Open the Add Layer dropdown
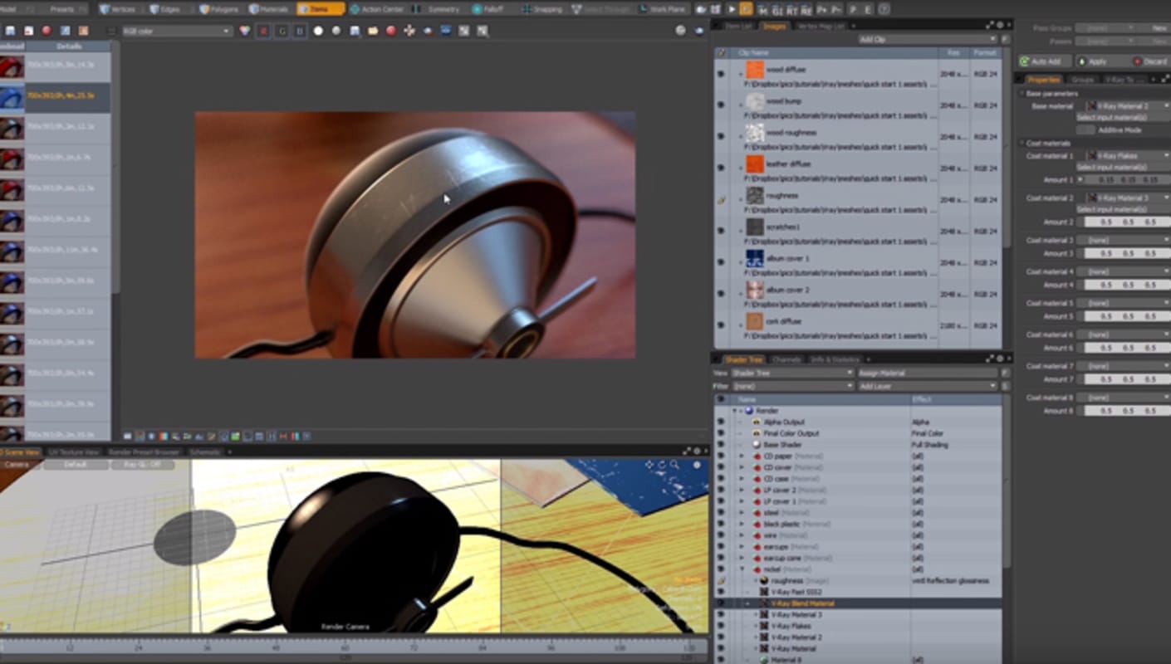Screen dimensions: 1171x664 click(928, 386)
